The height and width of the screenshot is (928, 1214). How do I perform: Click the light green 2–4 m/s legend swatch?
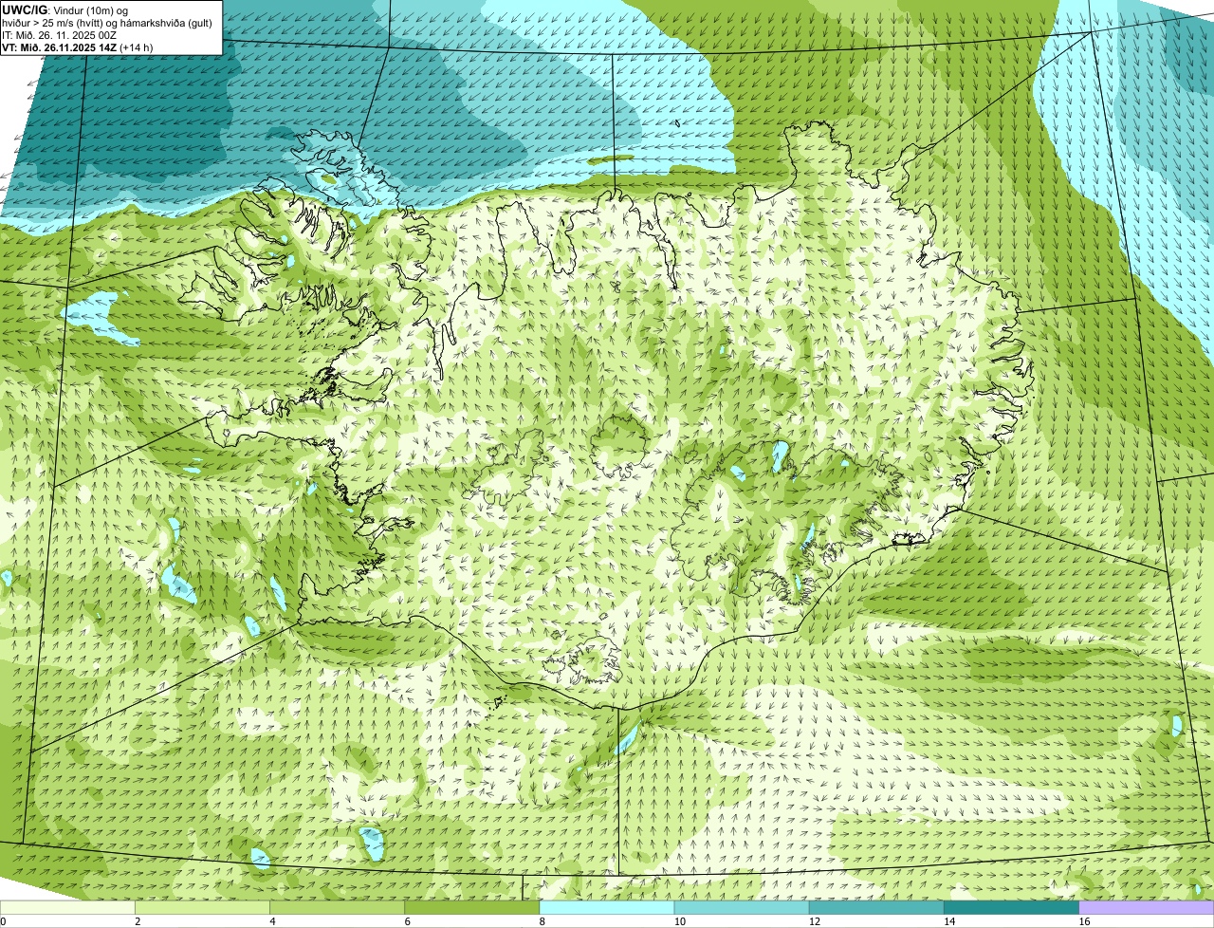click(203, 908)
